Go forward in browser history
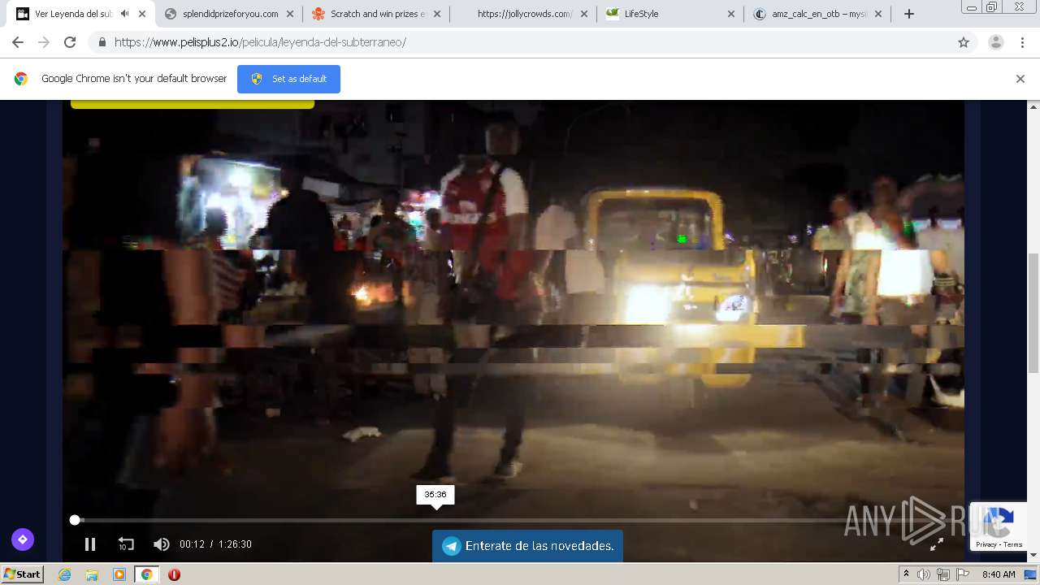Image resolution: width=1040 pixels, height=585 pixels. [x=44, y=42]
